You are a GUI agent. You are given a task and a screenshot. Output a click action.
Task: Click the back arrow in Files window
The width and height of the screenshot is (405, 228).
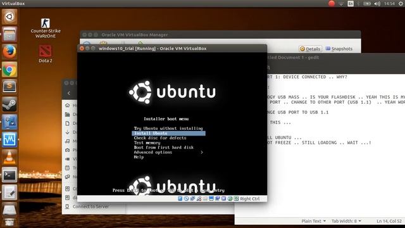click(69, 93)
